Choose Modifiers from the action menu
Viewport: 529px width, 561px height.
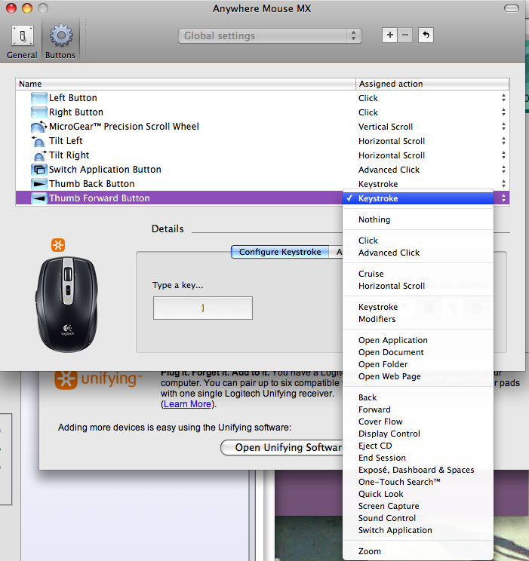[x=418, y=319]
